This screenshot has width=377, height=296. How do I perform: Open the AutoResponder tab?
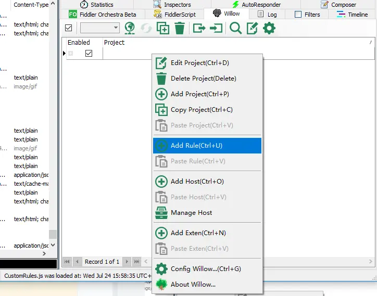(256, 5)
